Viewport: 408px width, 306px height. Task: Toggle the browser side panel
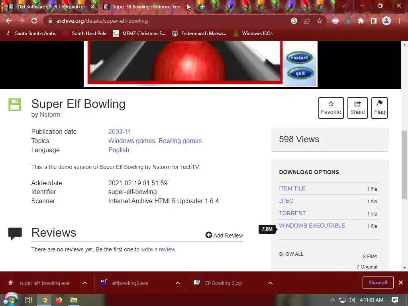tap(374, 21)
